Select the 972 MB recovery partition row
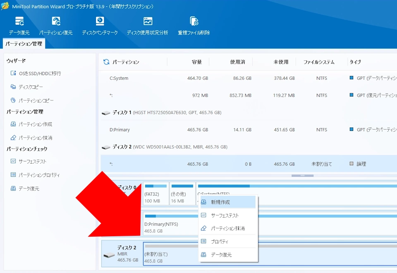 (x=249, y=95)
